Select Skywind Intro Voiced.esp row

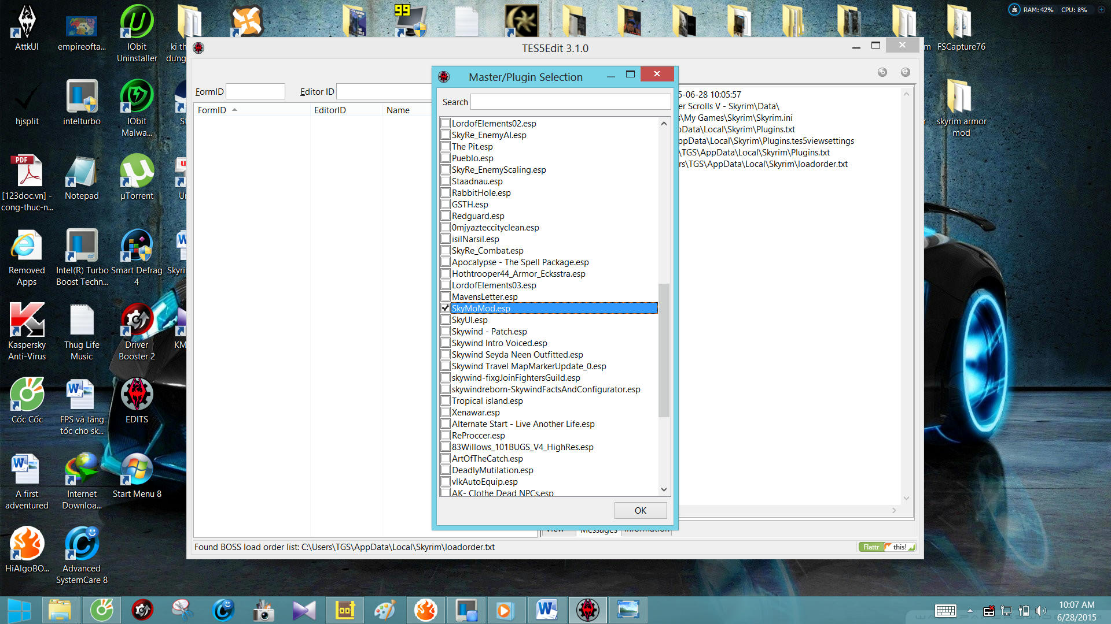pos(549,343)
